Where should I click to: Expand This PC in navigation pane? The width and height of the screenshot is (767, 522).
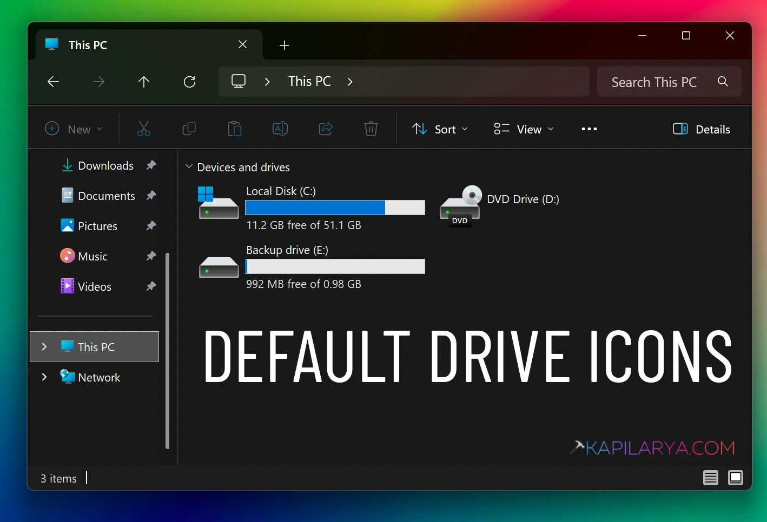click(44, 346)
